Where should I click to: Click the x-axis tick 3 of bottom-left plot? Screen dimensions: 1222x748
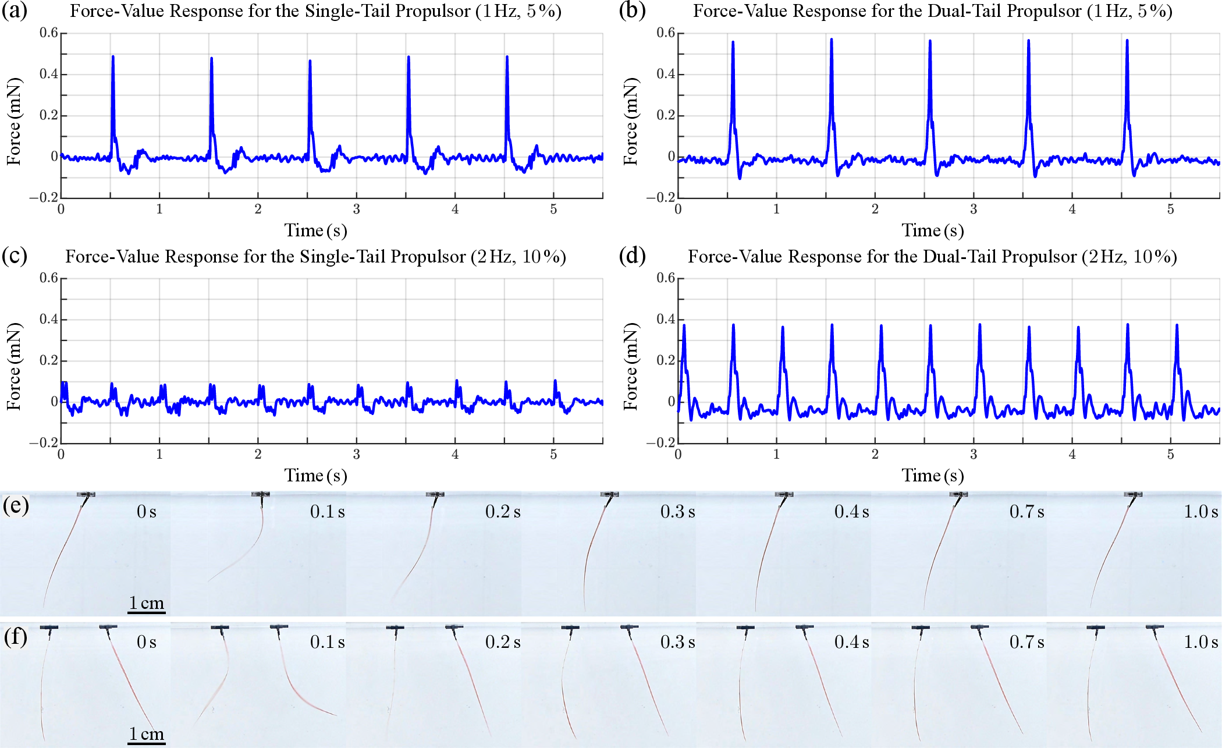[357, 455]
